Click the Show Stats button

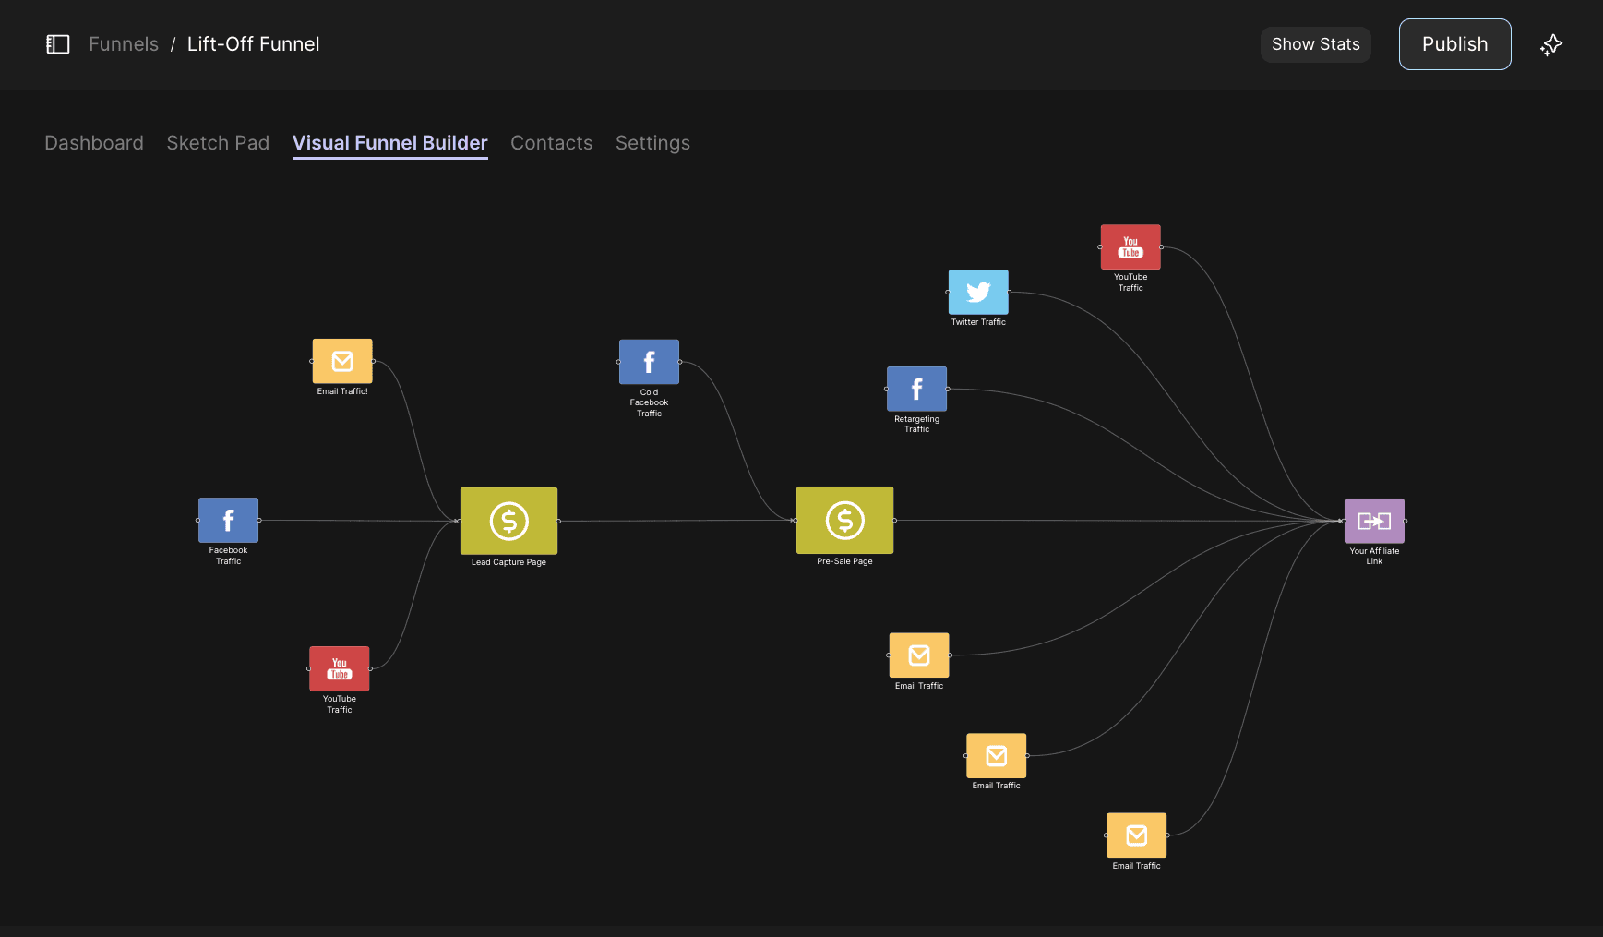pos(1316,43)
